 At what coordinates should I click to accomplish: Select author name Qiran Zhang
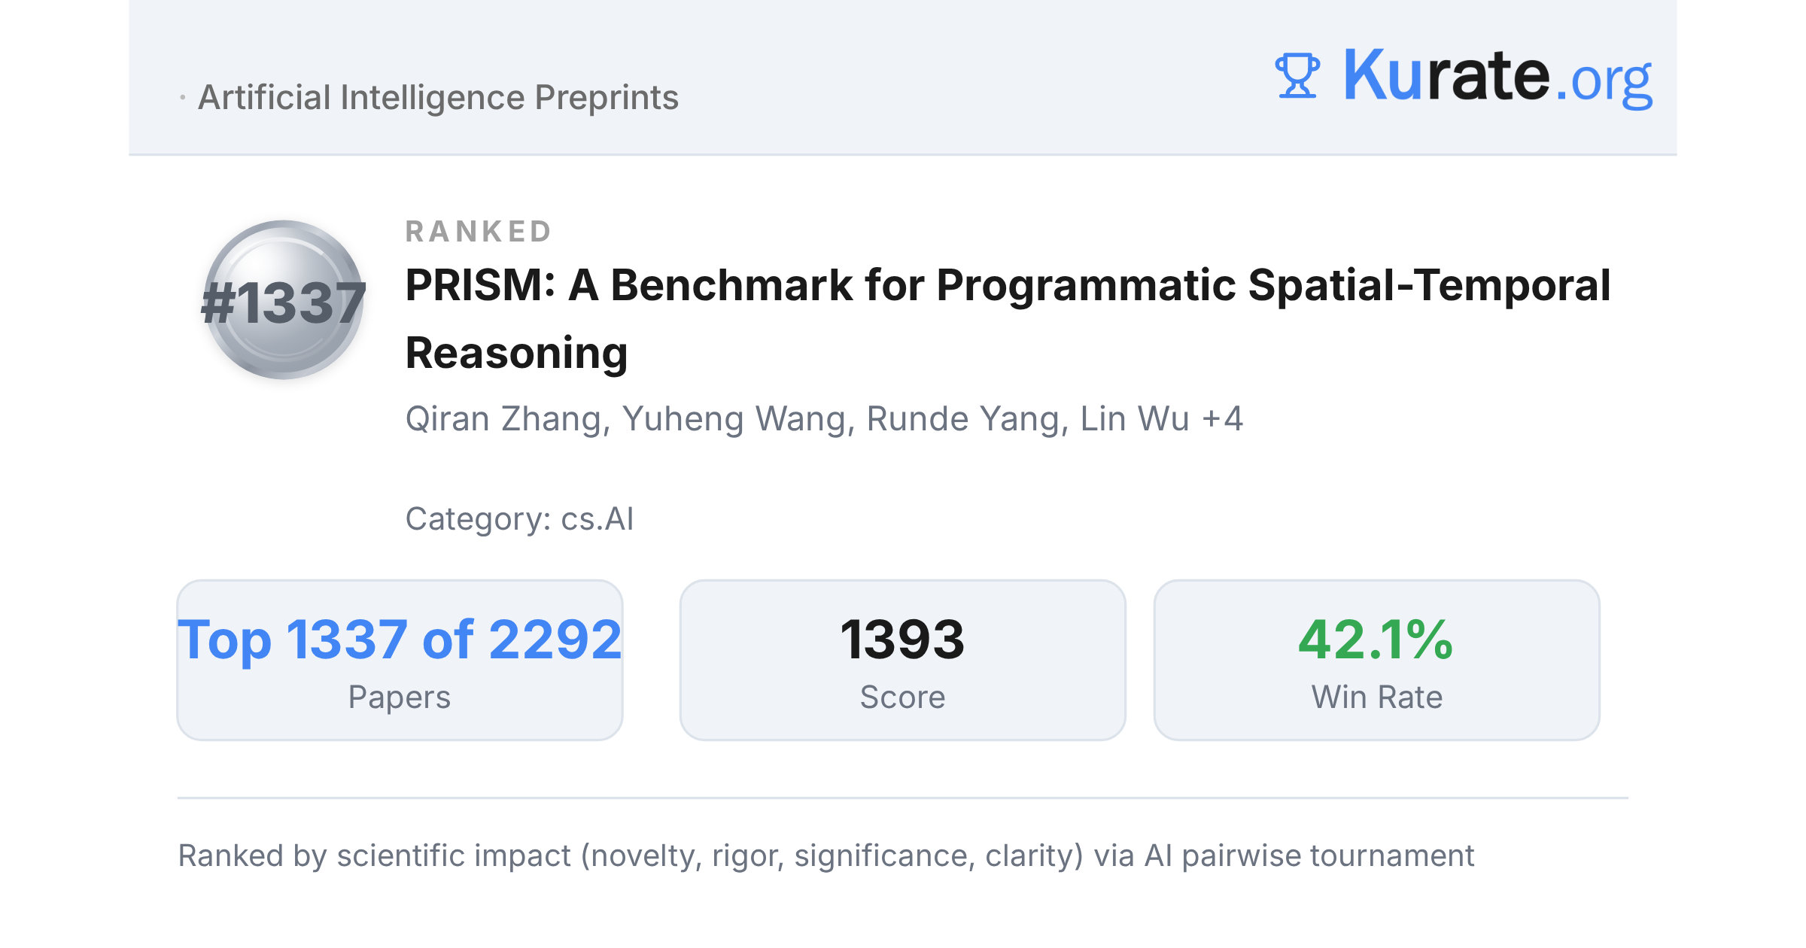[x=508, y=419]
